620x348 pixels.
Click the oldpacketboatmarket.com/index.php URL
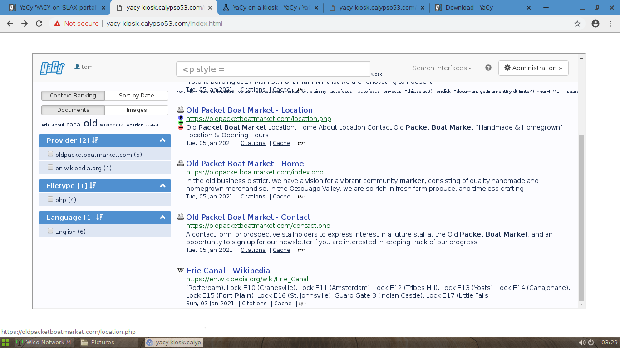point(255,172)
